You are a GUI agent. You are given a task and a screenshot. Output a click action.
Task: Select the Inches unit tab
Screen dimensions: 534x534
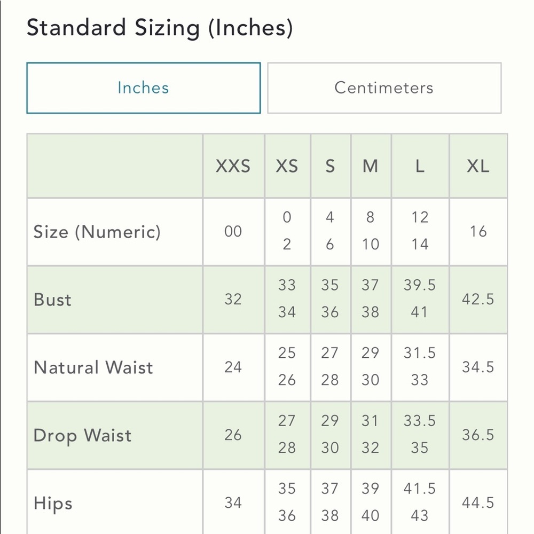click(x=143, y=88)
